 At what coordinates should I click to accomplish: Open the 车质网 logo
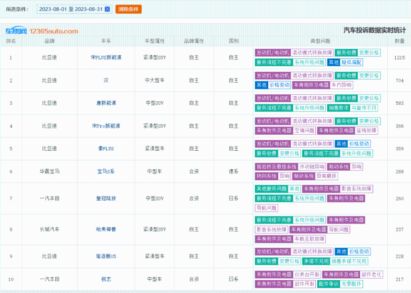pyautogui.click(x=16, y=30)
